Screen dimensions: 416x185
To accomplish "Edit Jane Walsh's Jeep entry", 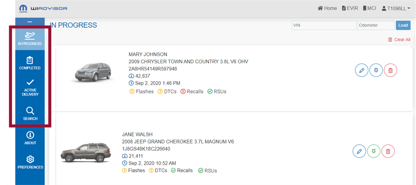I will pos(359,151).
